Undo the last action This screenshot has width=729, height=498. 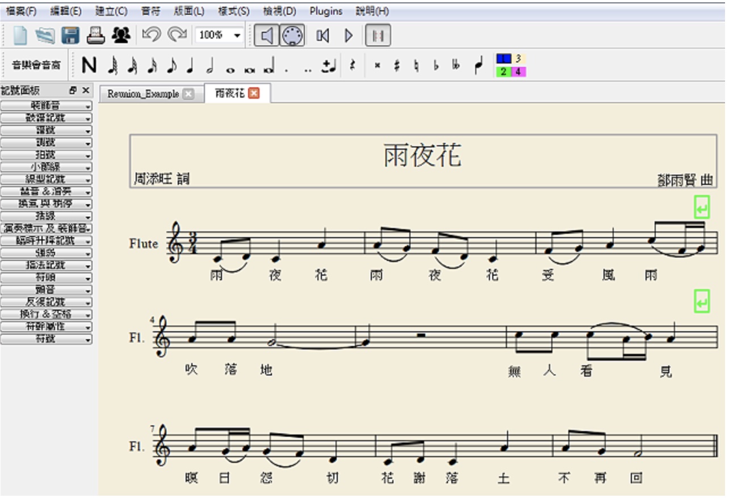click(x=151, y=35)
